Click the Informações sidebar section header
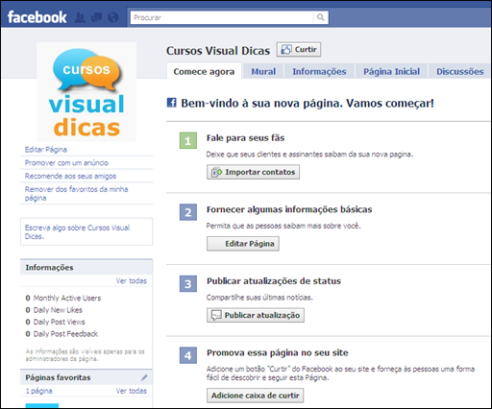The image size is (492, 409). tap(86, 267)
